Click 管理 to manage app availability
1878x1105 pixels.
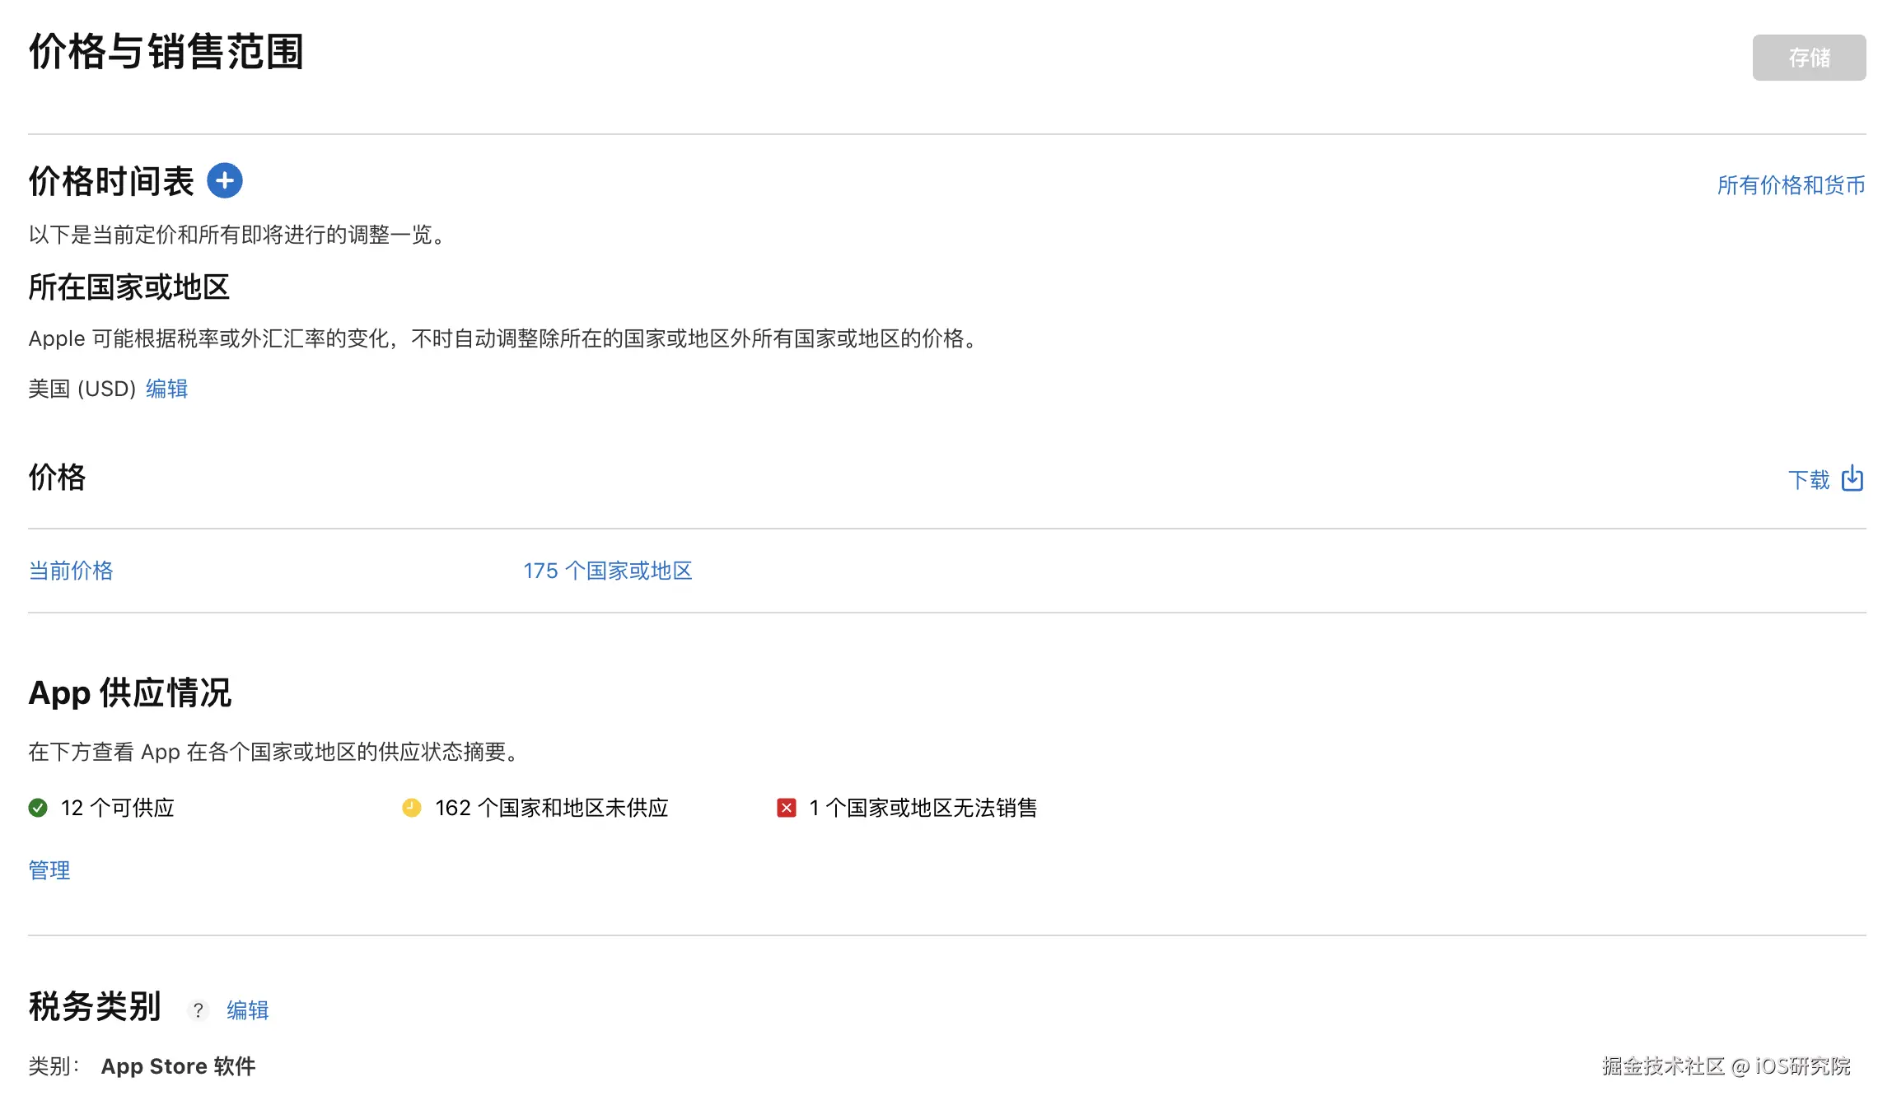pos(49,870)
